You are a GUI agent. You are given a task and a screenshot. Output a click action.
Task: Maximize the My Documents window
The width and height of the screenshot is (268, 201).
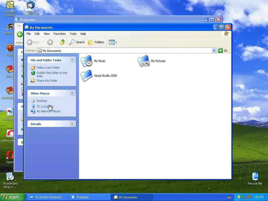(222, 27)
